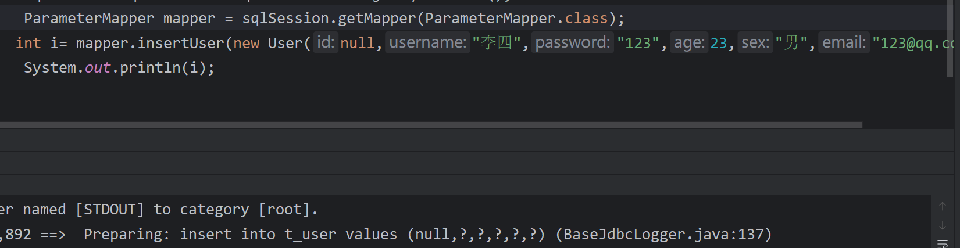The image size is (960, 248).
Task: Click the "id:" parameter hint
Action: pyautogui.click(x=325, y=42)
